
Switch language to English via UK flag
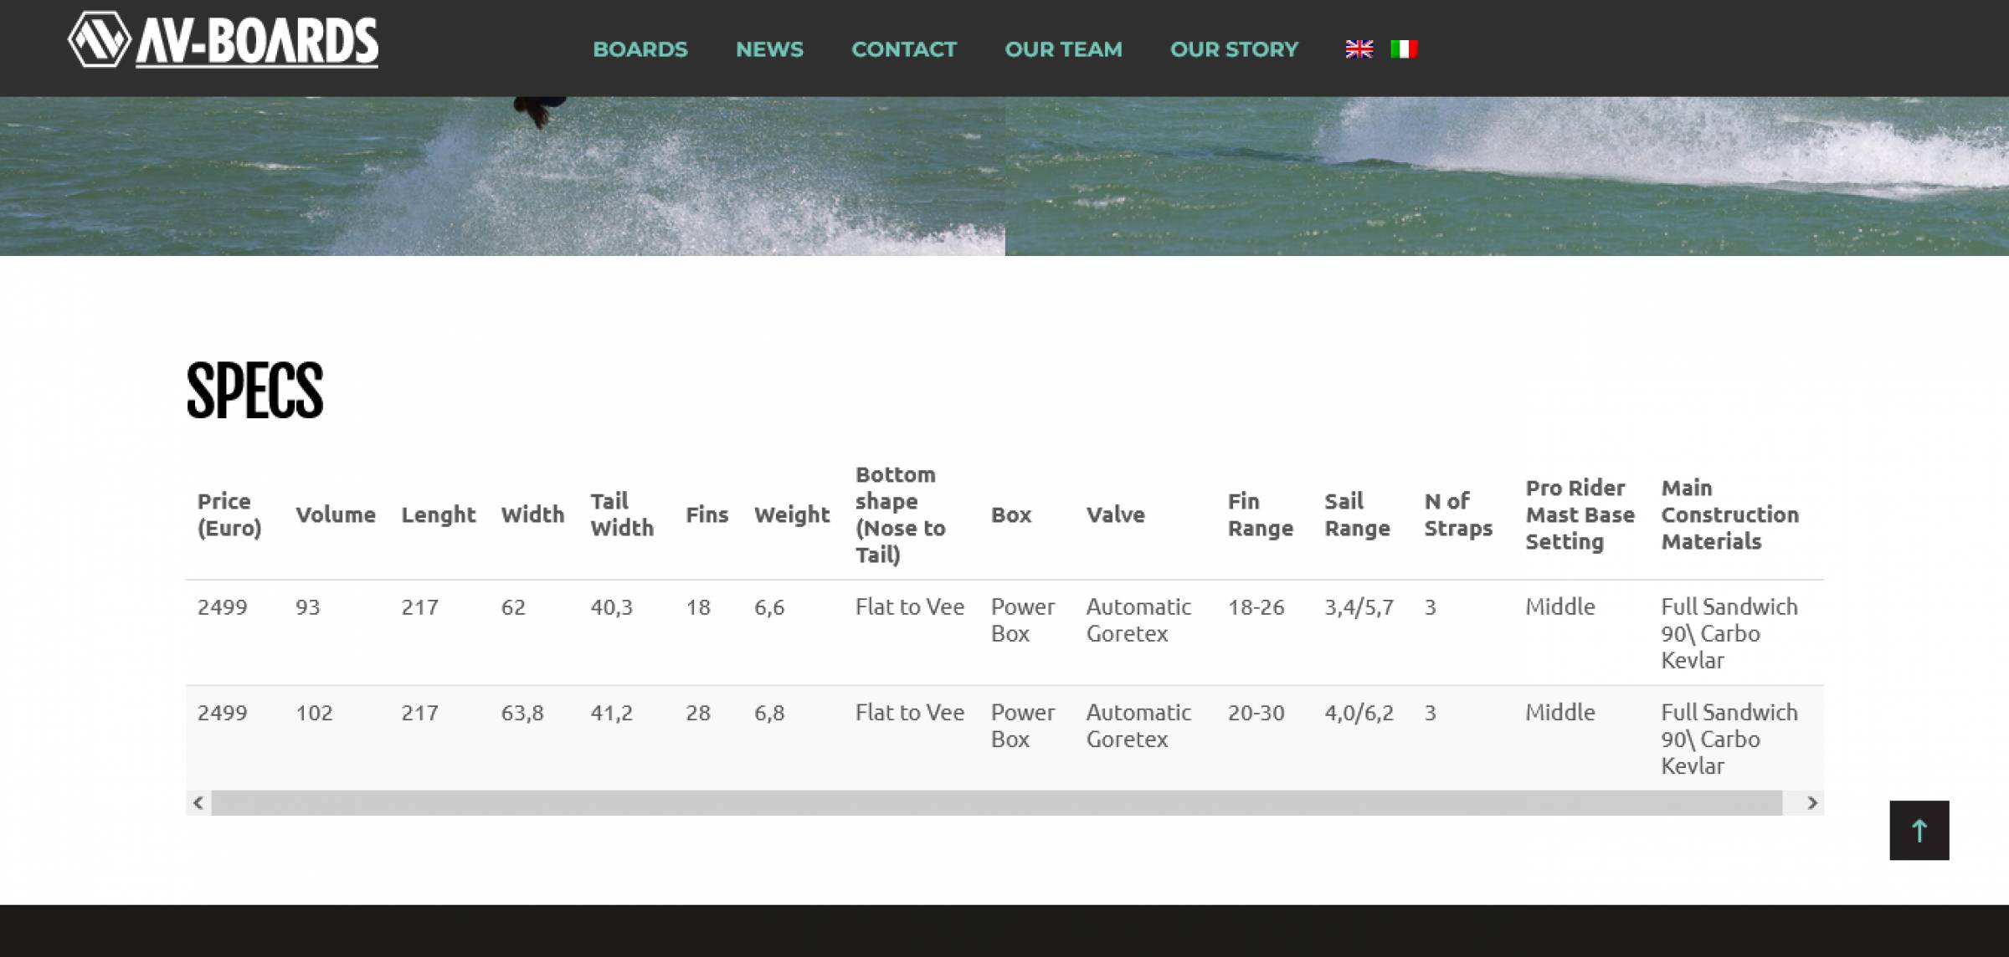click(x=1359, y=49)
